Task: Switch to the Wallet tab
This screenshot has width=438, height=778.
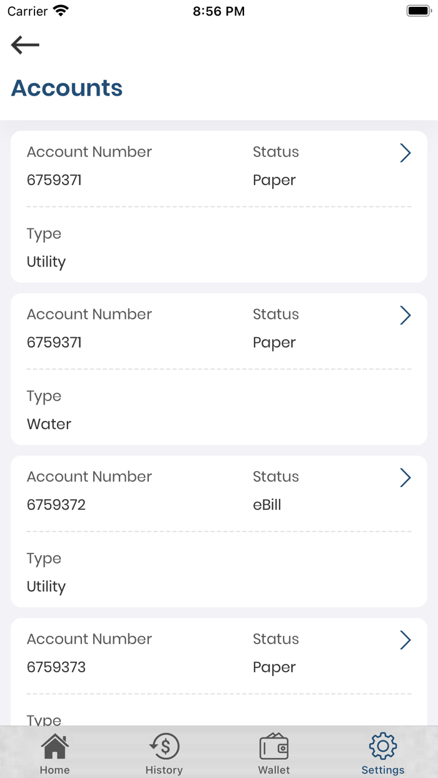Action: coord(273,769)
